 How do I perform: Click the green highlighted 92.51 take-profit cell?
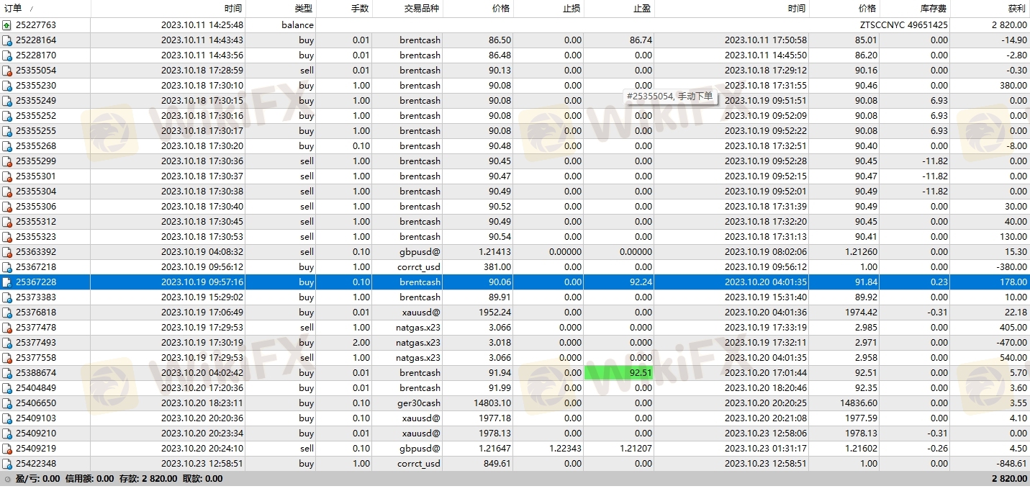point(619,373)
